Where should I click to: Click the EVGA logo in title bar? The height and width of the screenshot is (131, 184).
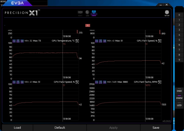[x=17, y=3]
